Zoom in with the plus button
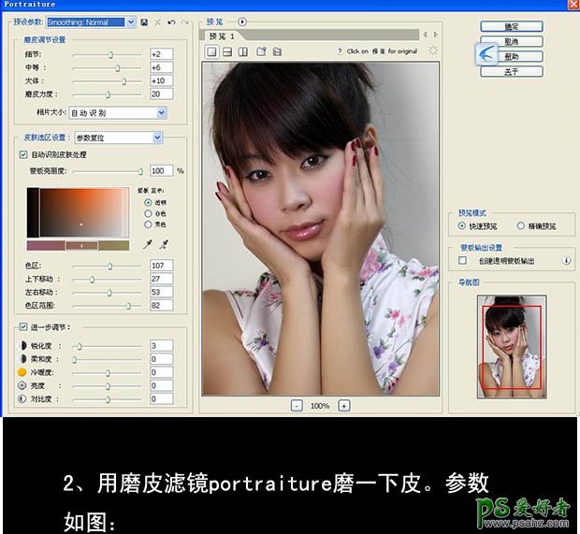 click(343, 406)
